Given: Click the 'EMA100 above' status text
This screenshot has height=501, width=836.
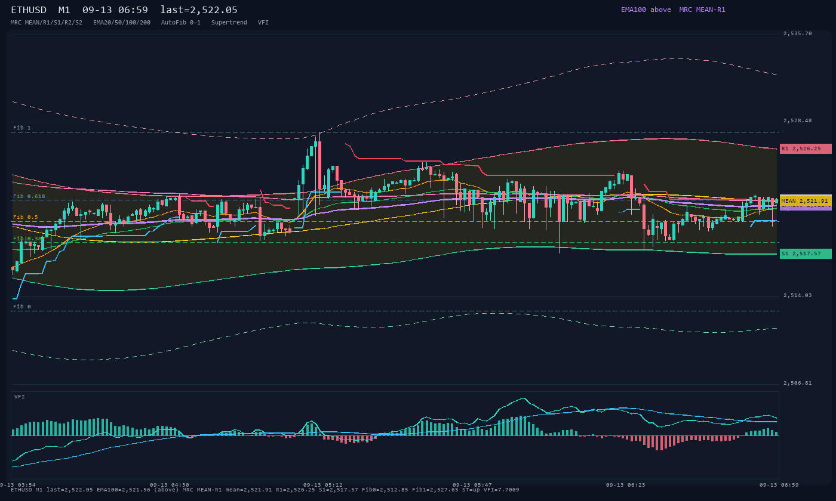Looking at the screenshot, I should [646, 10].
